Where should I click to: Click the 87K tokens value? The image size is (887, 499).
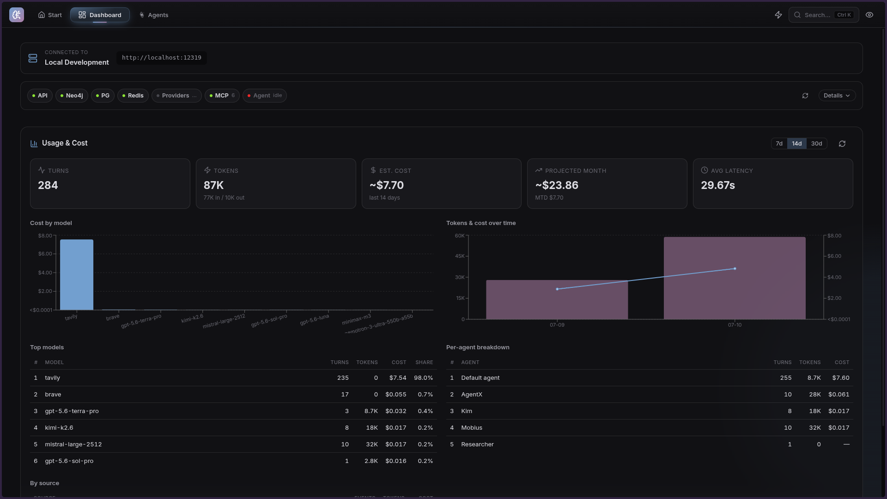(x=213, y=185)
